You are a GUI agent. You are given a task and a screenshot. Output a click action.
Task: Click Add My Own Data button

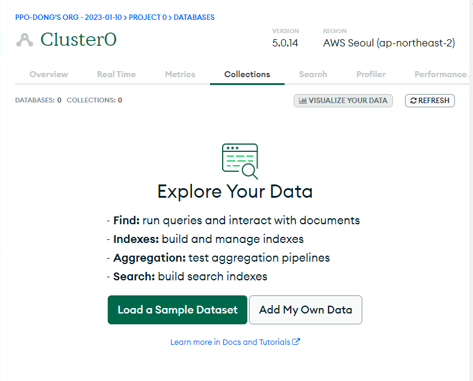point(306,310)
